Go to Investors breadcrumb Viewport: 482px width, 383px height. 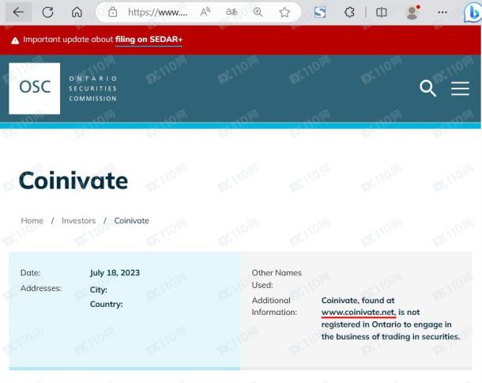[79, 221]
